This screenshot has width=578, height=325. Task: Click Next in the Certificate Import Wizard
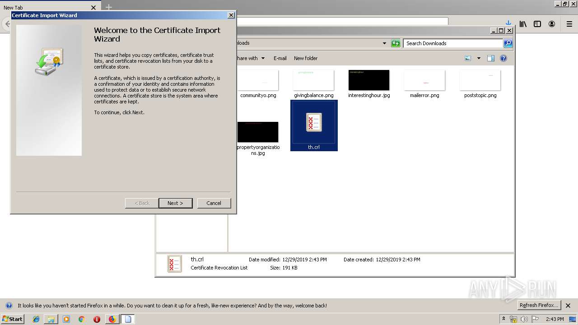click(175, 203)
